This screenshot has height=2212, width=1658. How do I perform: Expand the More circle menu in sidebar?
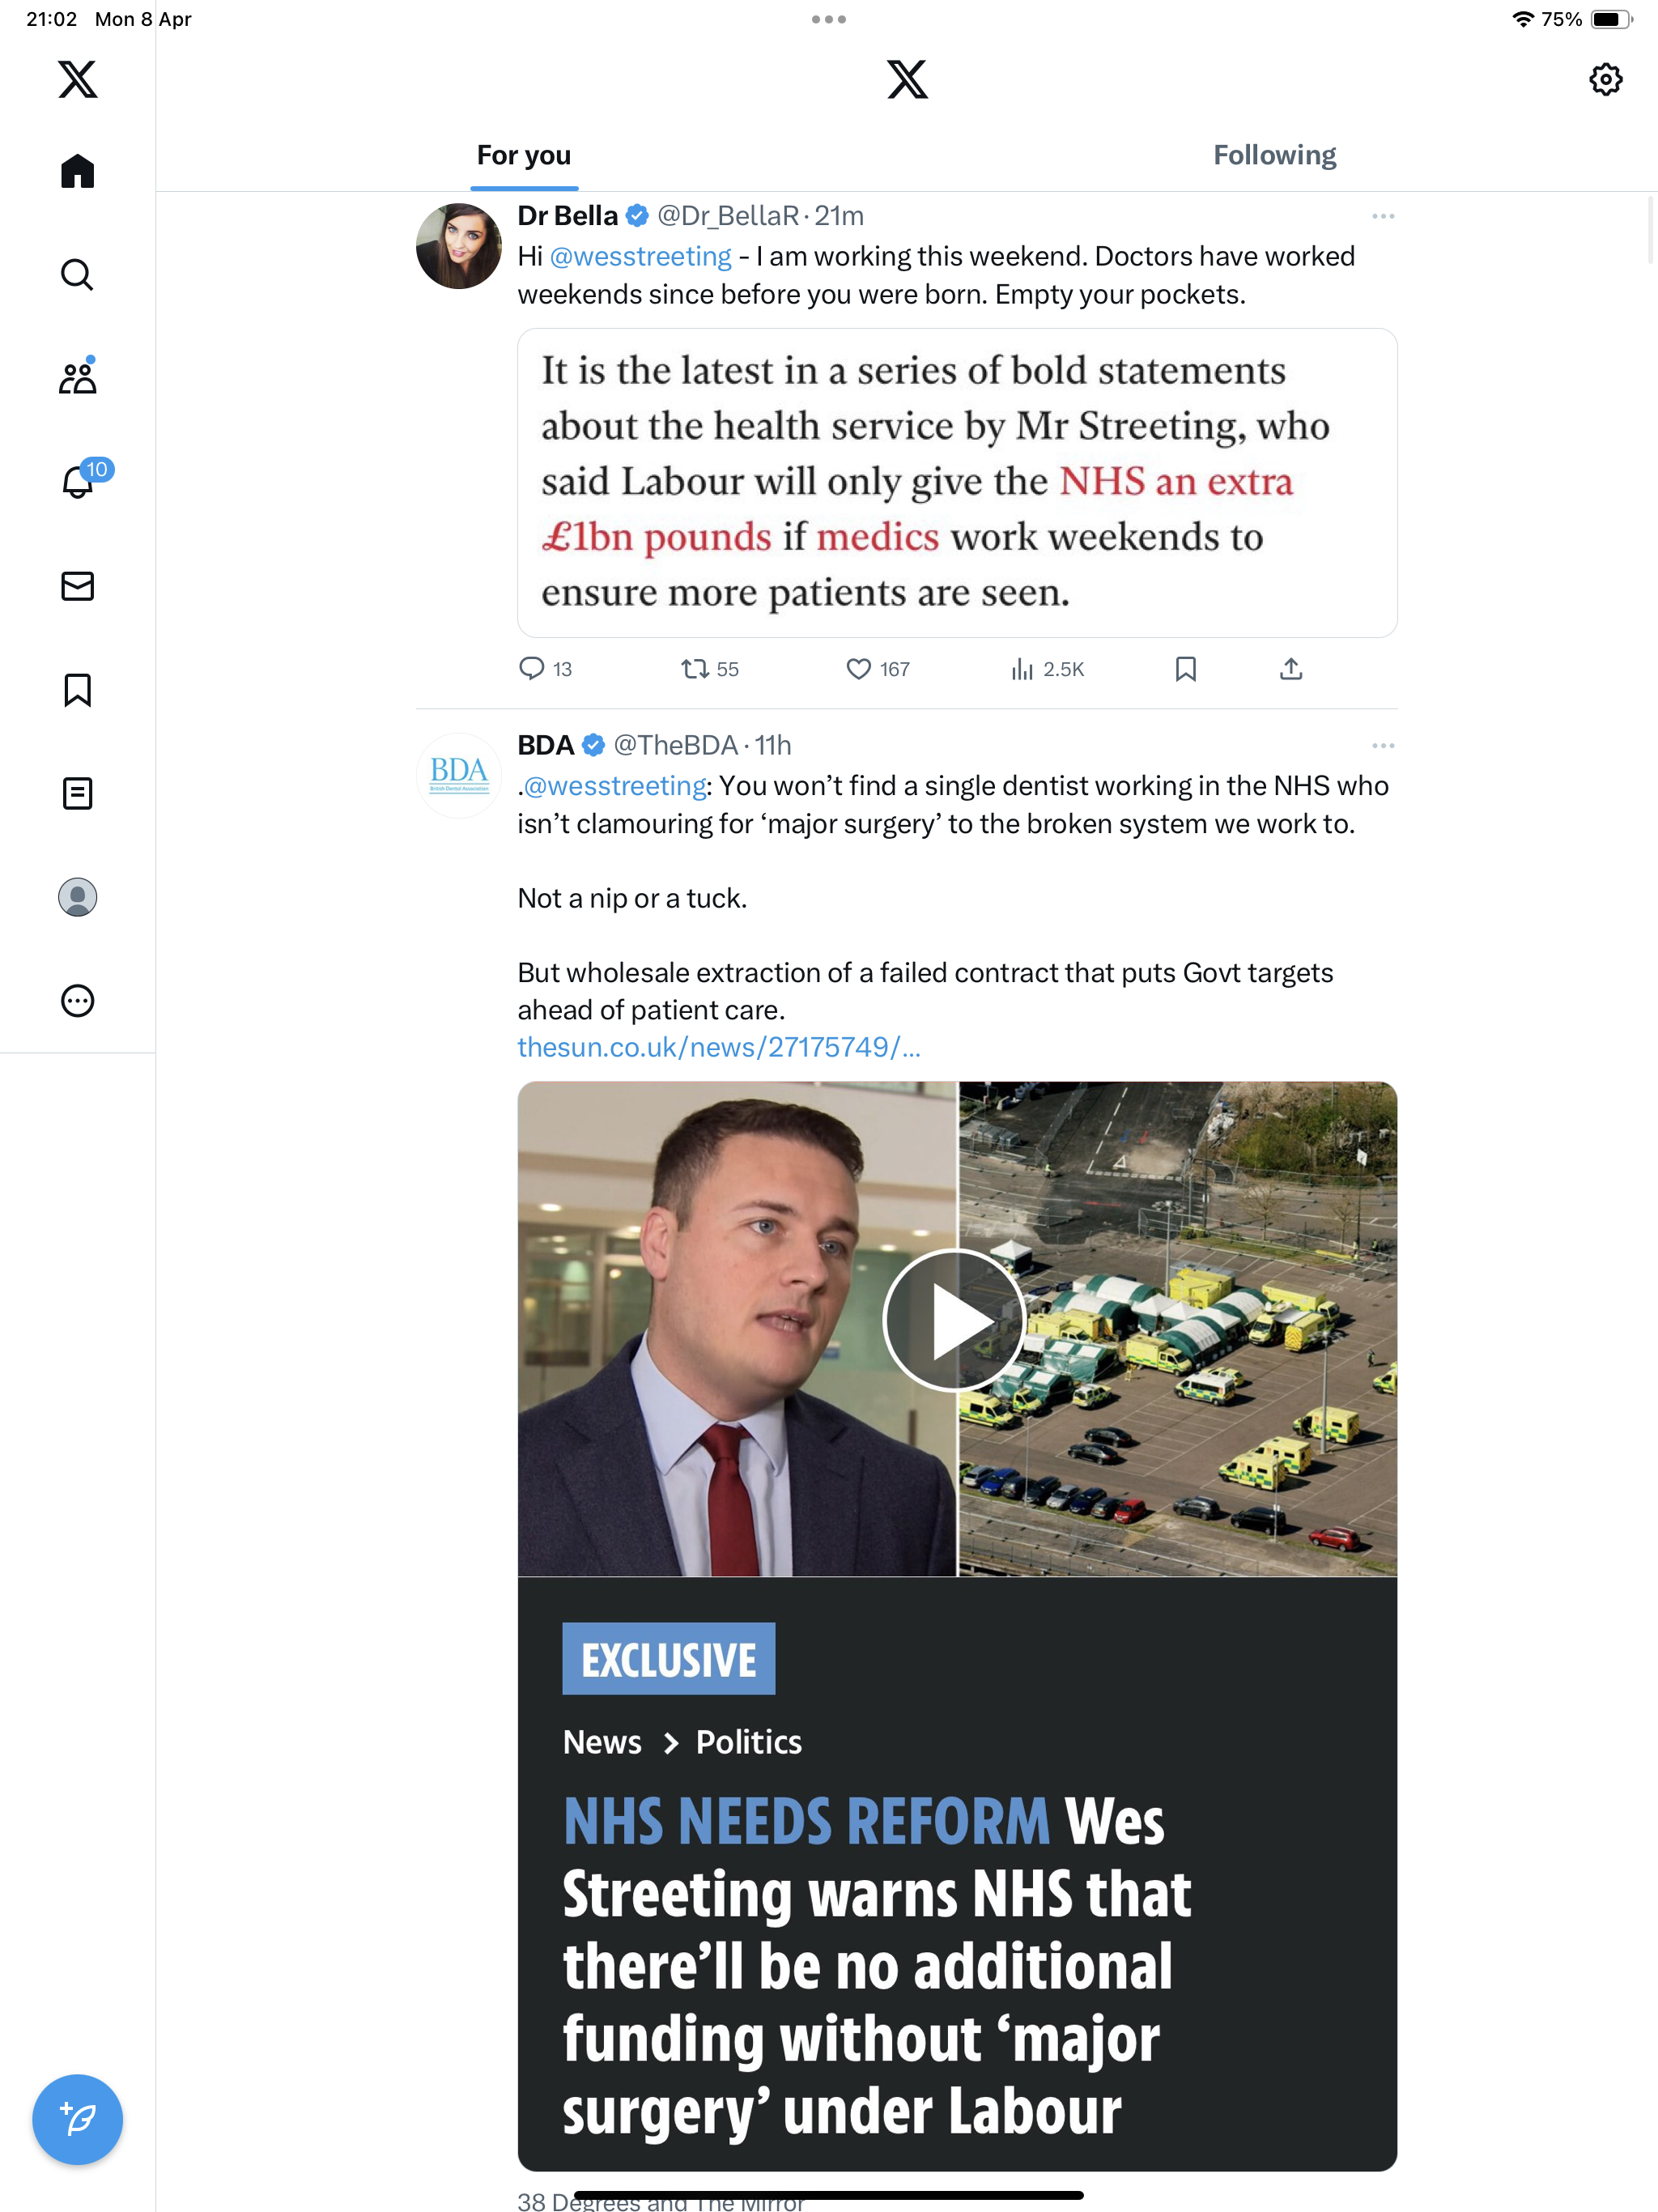click(x=77, y=1001)
